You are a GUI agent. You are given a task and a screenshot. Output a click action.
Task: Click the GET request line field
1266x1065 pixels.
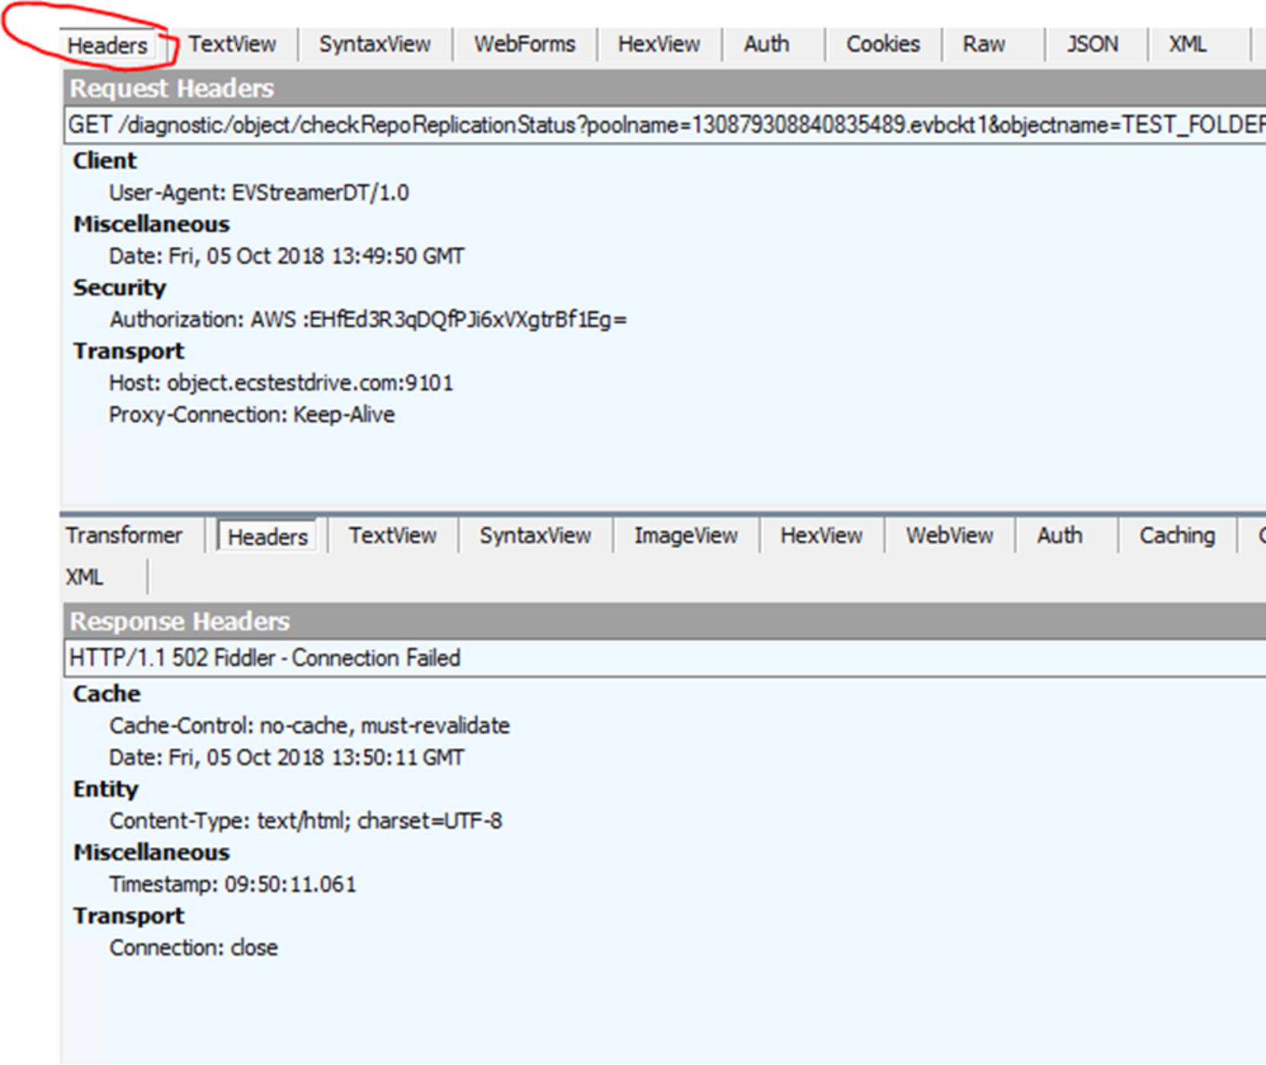tap(665, 124)
